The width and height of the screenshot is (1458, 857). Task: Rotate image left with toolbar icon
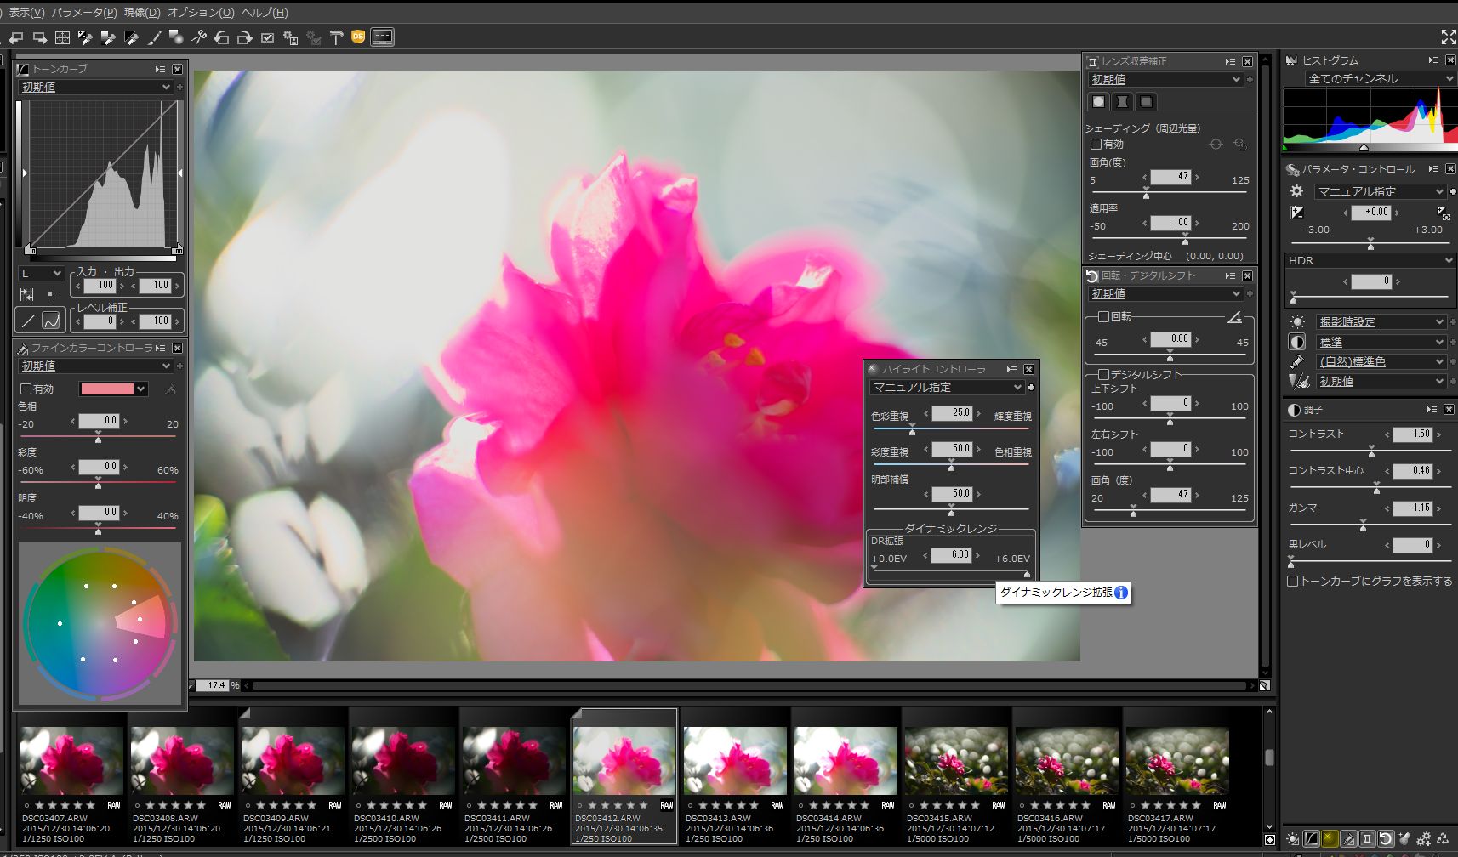point(222,37)
